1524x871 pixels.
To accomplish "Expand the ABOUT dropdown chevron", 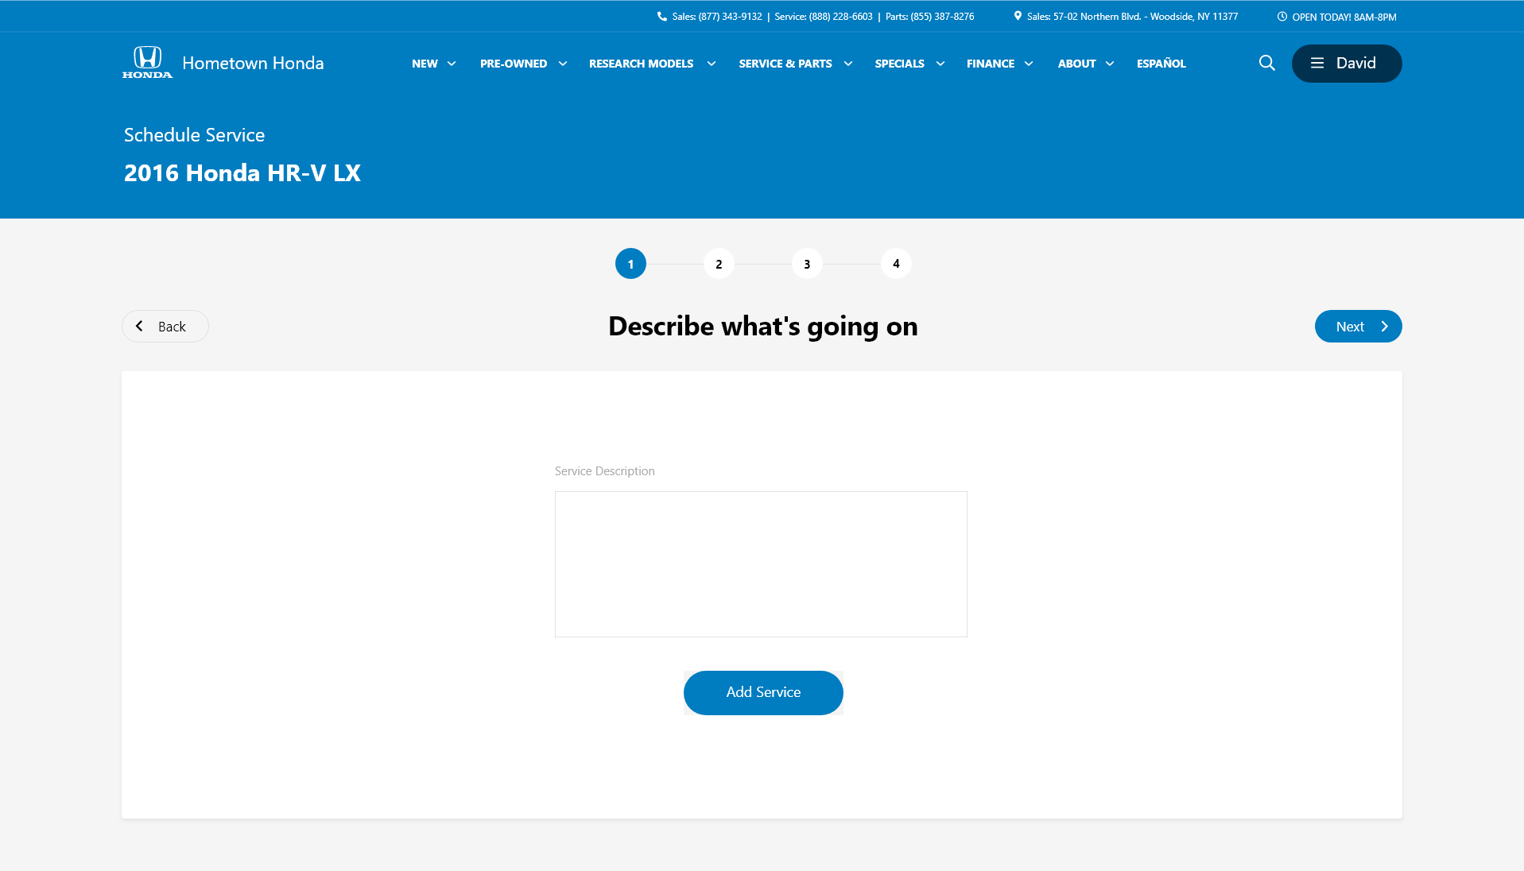I will pyautogui.click(x=1110, y=64).
